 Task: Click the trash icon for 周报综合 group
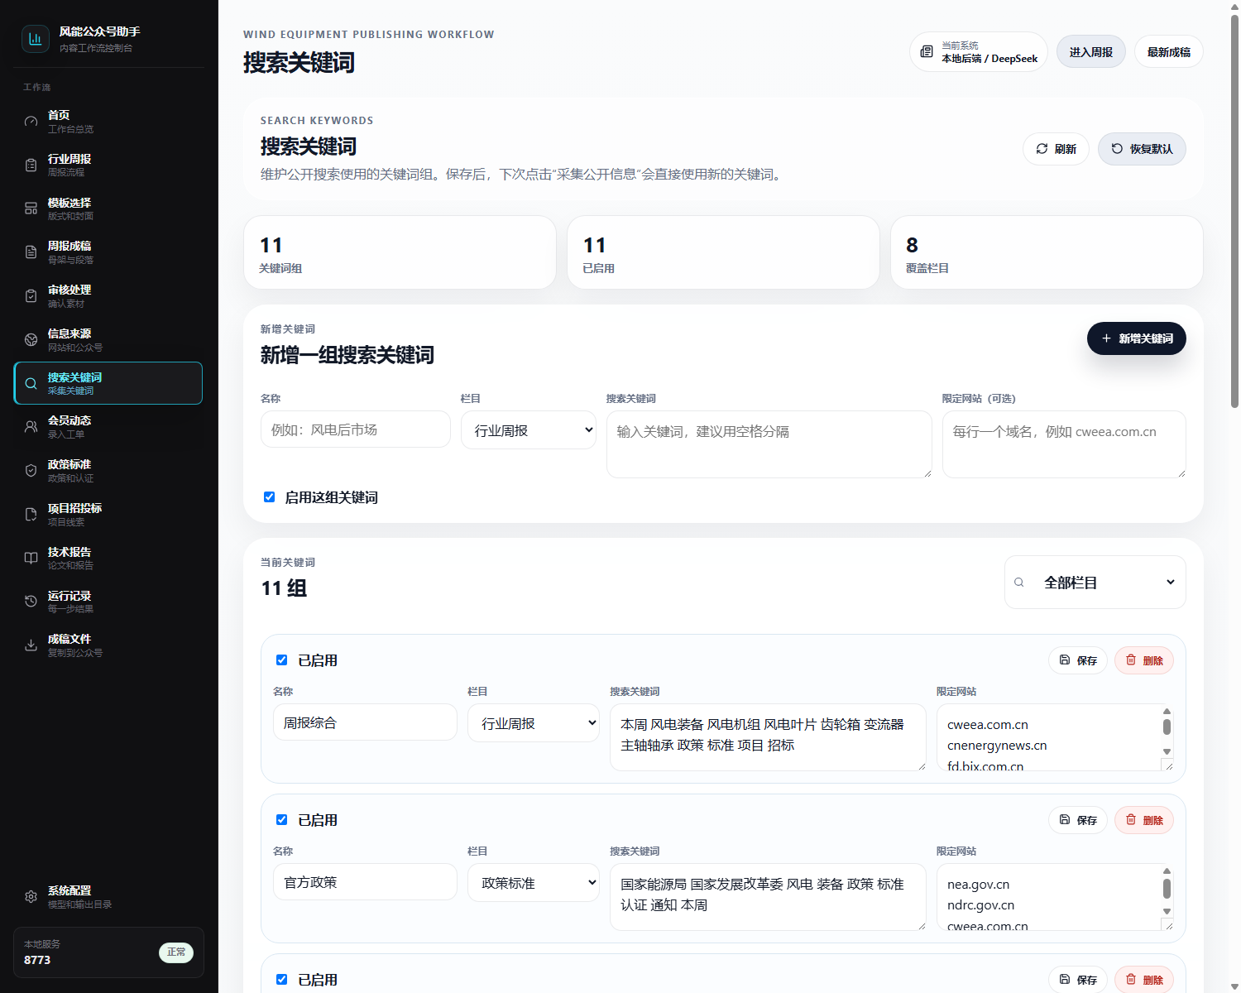pyautogui.click(x=1131, y=660)
